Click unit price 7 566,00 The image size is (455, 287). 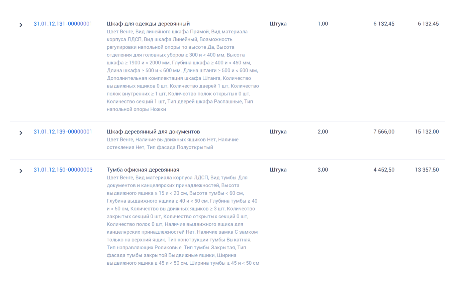(x=384, y=131)
